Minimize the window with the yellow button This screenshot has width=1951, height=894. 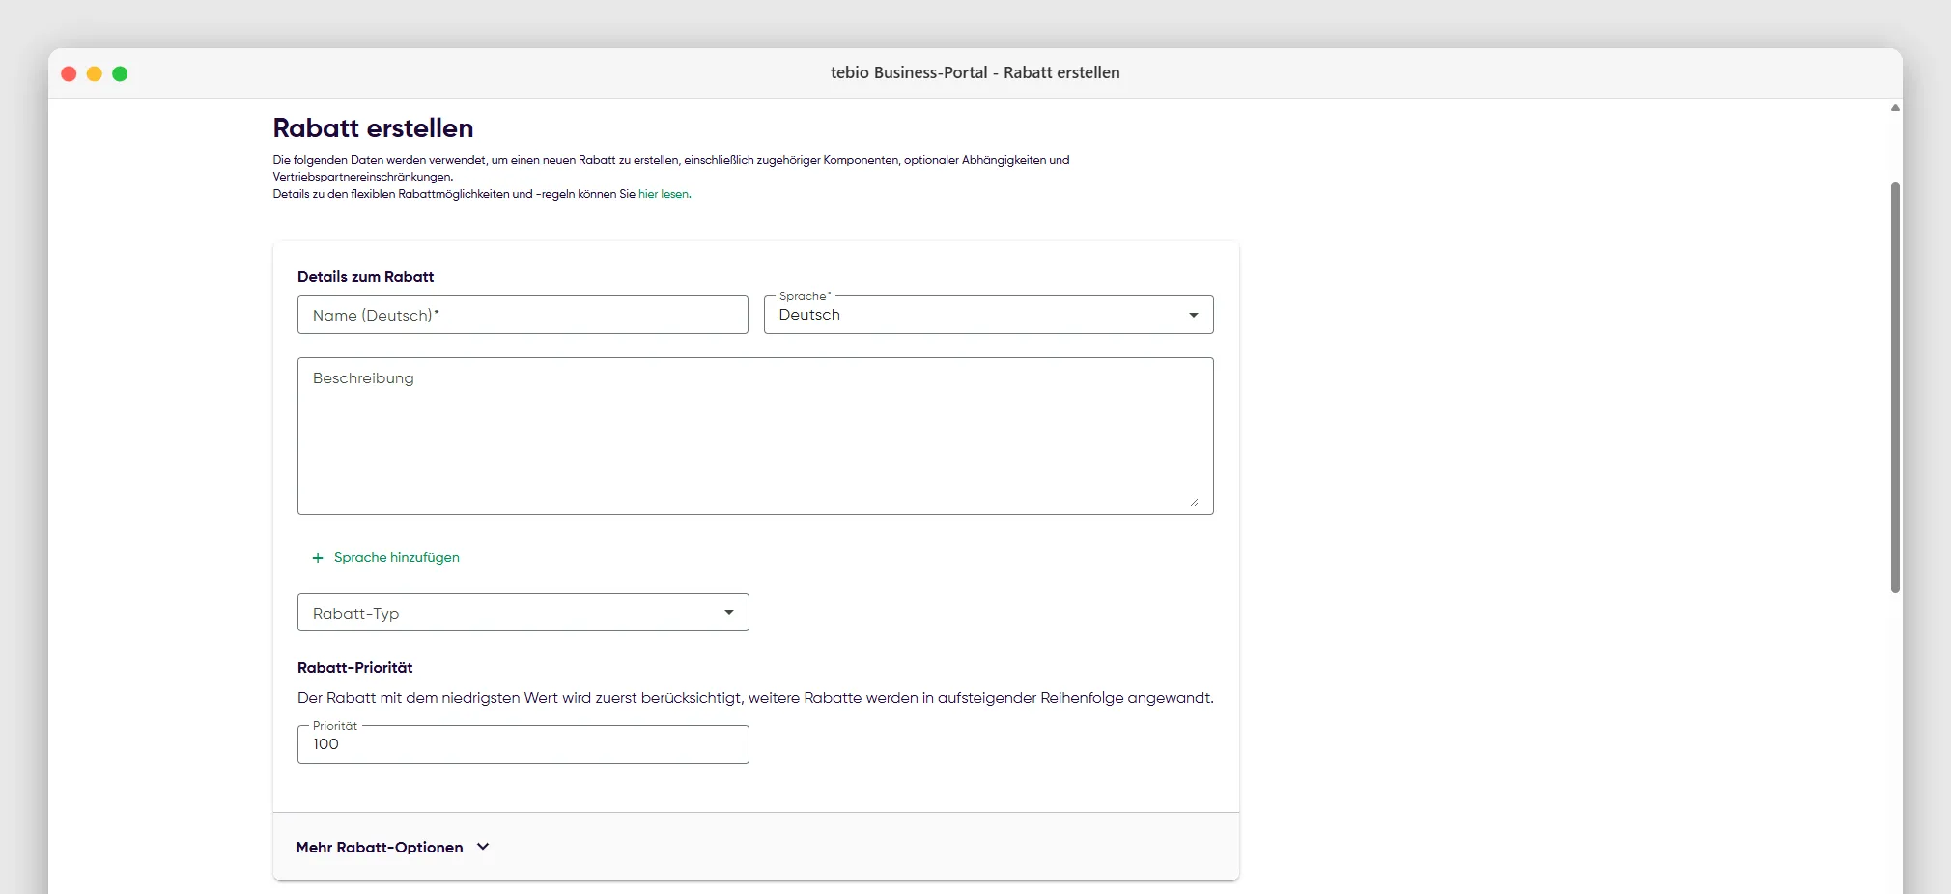95,73
